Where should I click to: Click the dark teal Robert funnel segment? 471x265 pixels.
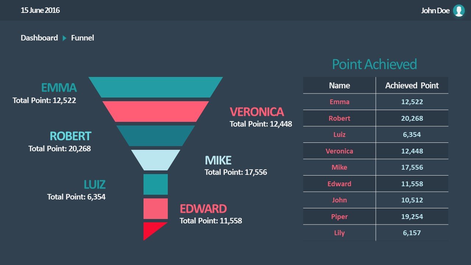tap(155, 135)
